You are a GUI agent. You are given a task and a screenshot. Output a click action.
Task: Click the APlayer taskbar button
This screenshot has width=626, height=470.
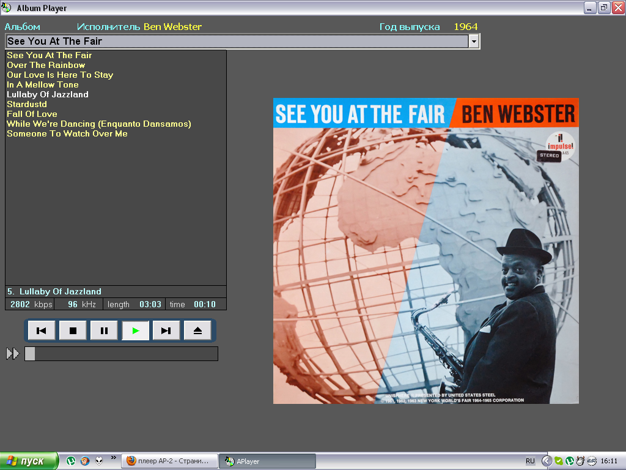[268, 461]
